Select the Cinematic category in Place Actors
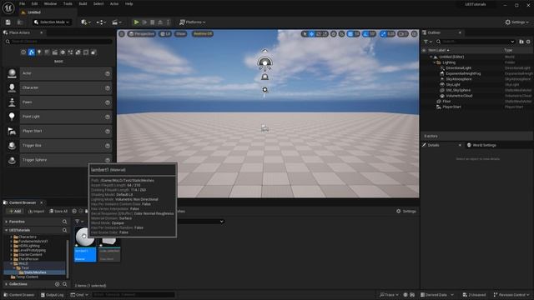Screen dimensions: 534x300 [x=54, y=52]
